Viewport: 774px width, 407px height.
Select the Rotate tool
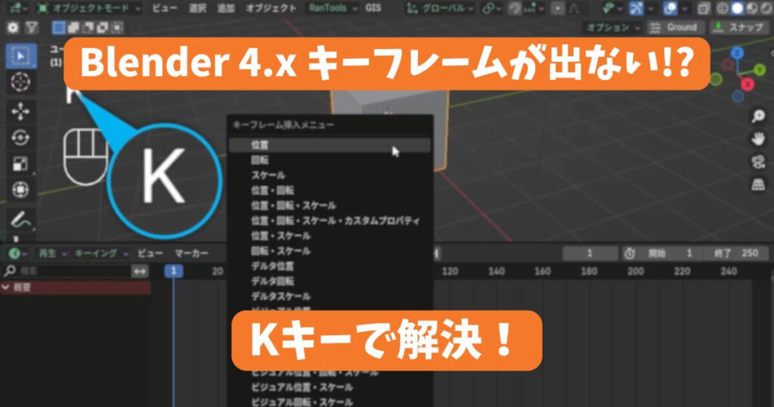[x=20, y=138]
